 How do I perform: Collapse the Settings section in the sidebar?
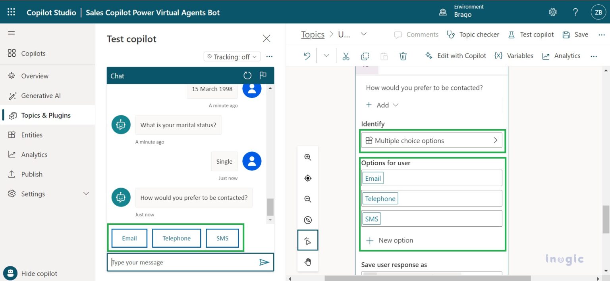tap(86, 194)
